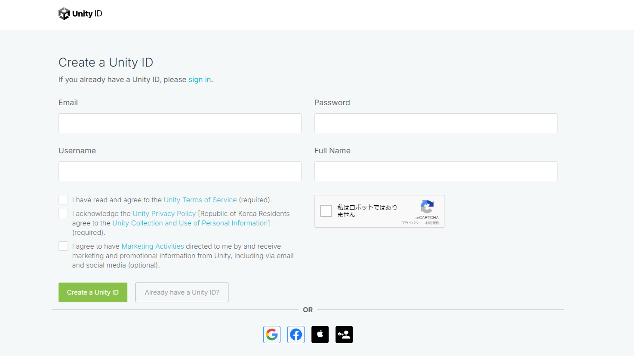This screenshot has height=356, width=634.
Task: Click the Password field label
Action: coord(332,103)
